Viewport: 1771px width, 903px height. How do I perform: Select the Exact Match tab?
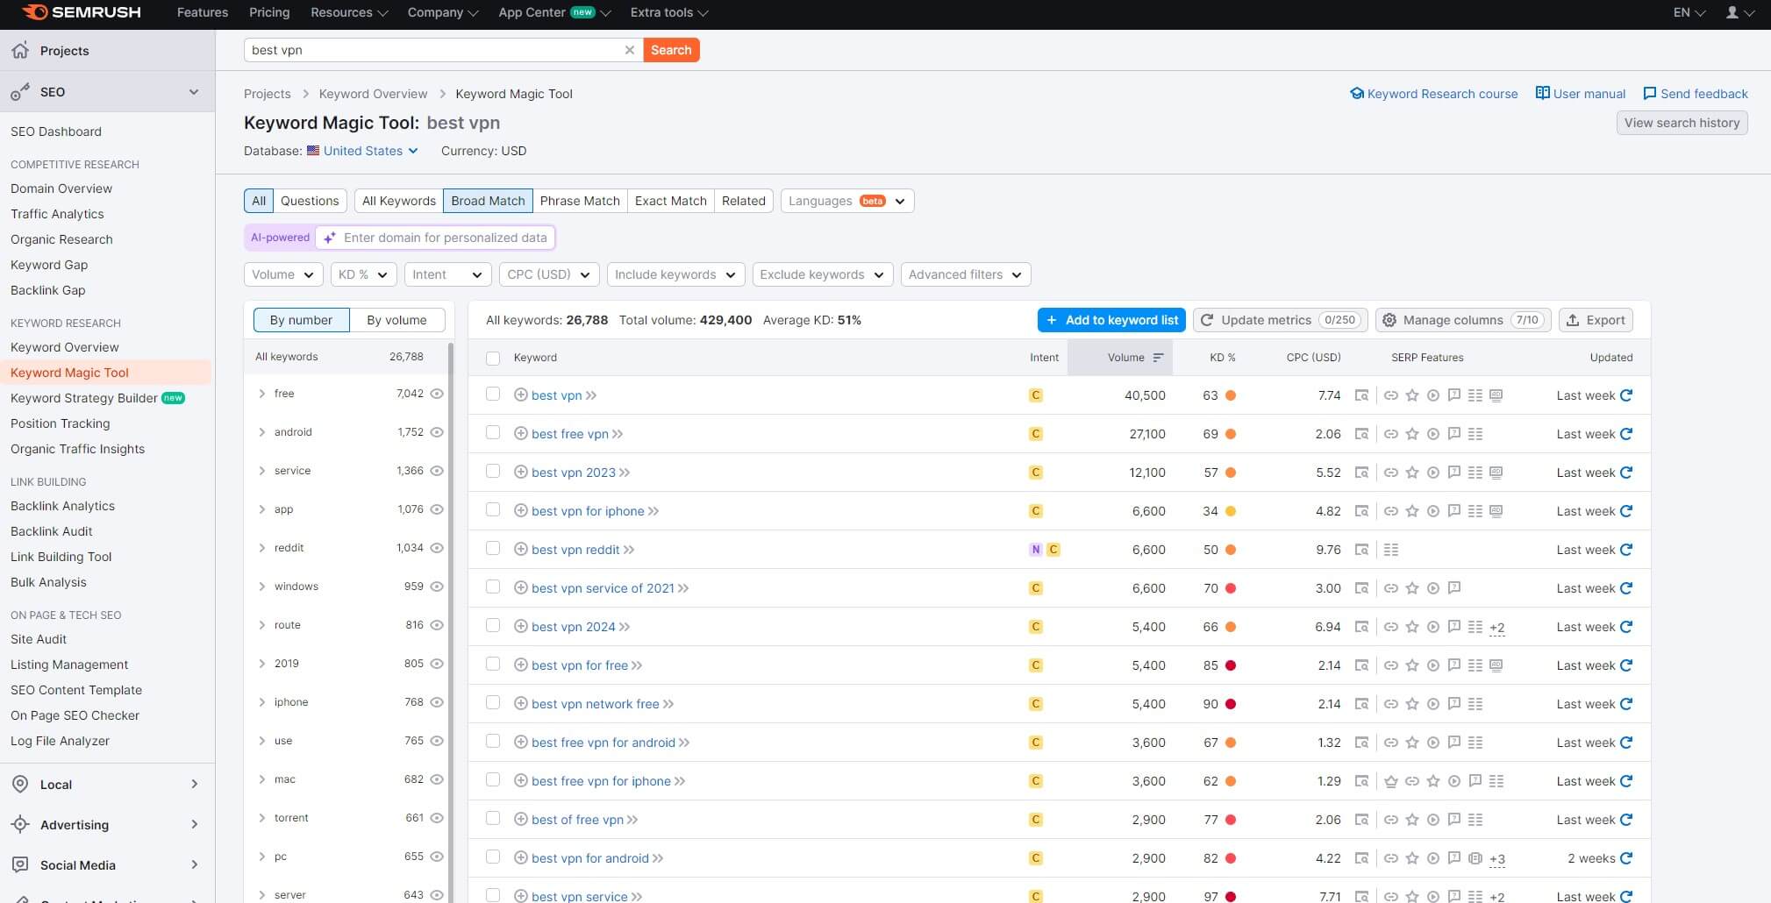670,201
